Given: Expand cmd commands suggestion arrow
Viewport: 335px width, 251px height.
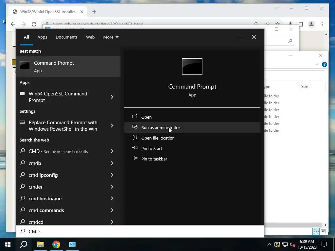Looking at the screenshot, I should coord(112,210).
